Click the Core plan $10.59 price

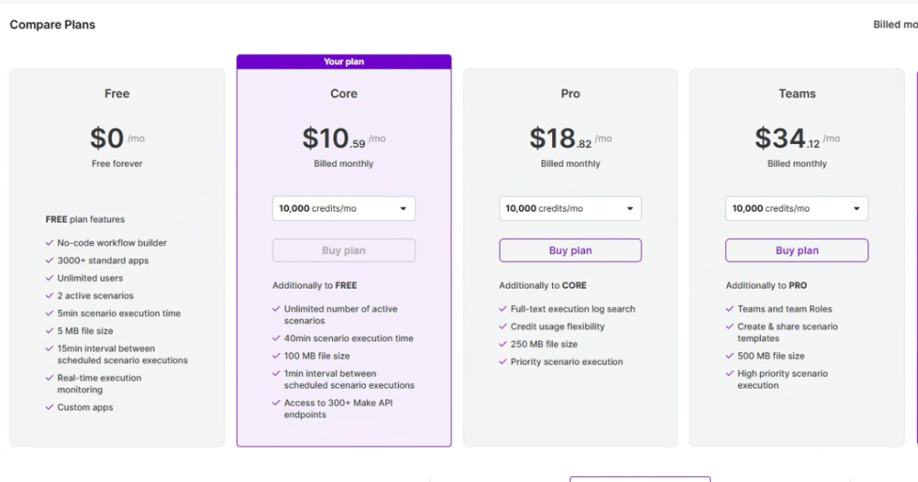coord(344,139)
